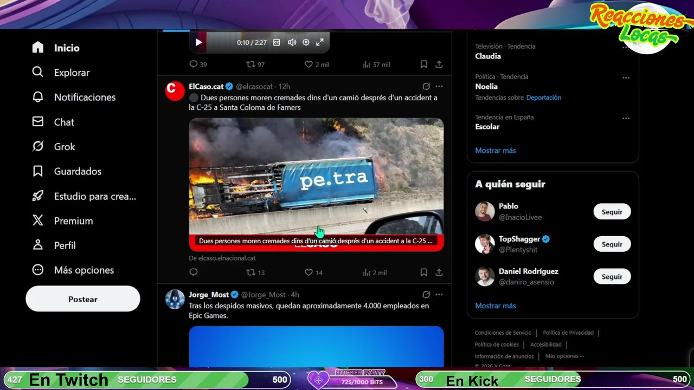Open more options for Noelia trend
This screenshot has height=390, width=694.
click(626, 77)
